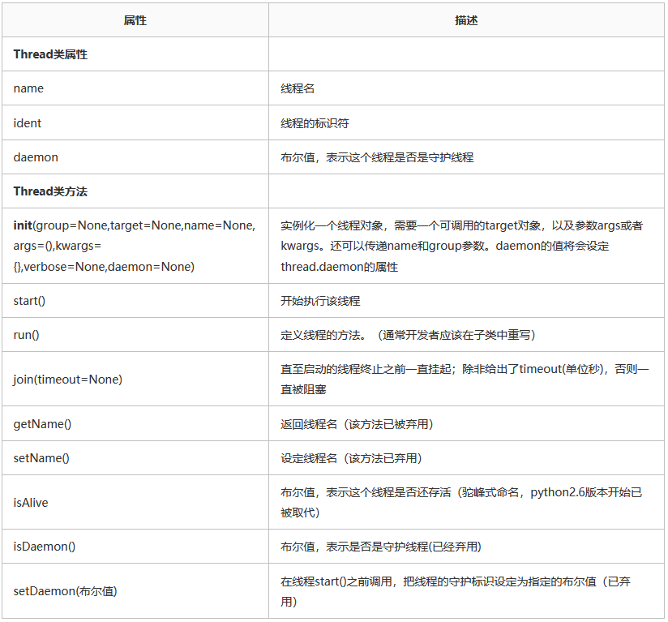Click the '在线程start()之前调用' description

coord(466,591)
